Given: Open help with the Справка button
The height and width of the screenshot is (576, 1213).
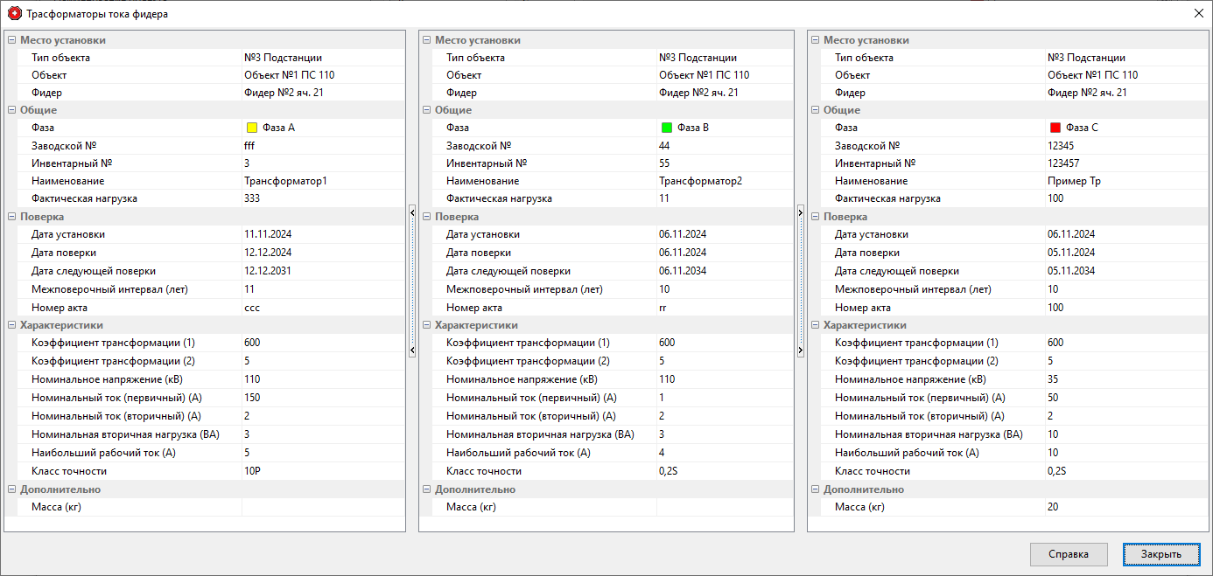Looking at the screenshot, I should (1069, 554).
